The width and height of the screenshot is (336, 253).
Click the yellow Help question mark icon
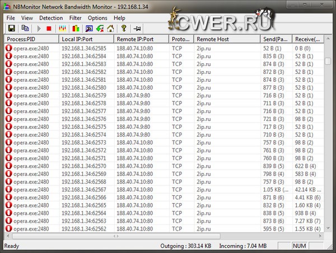coord(124,28)
